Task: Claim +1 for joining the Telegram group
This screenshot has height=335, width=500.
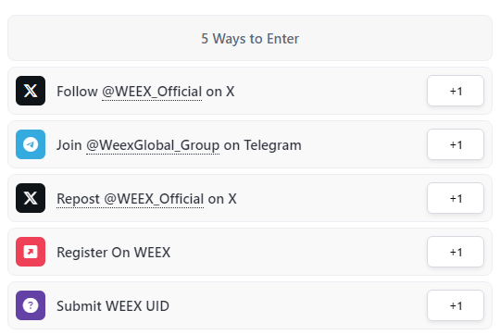Action: click(456, 144)
